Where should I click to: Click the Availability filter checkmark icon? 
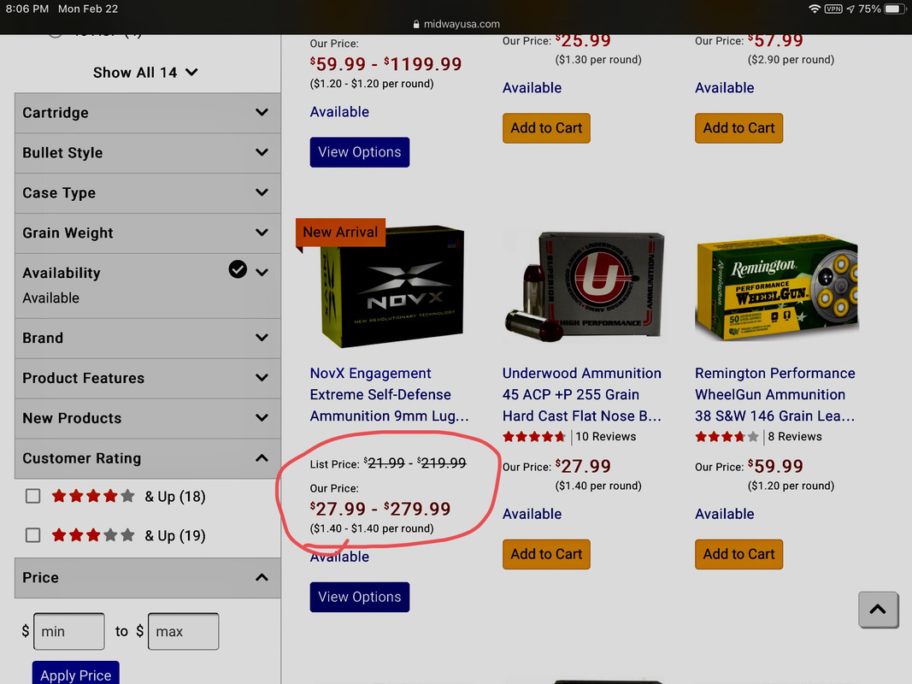pos(238,269)
